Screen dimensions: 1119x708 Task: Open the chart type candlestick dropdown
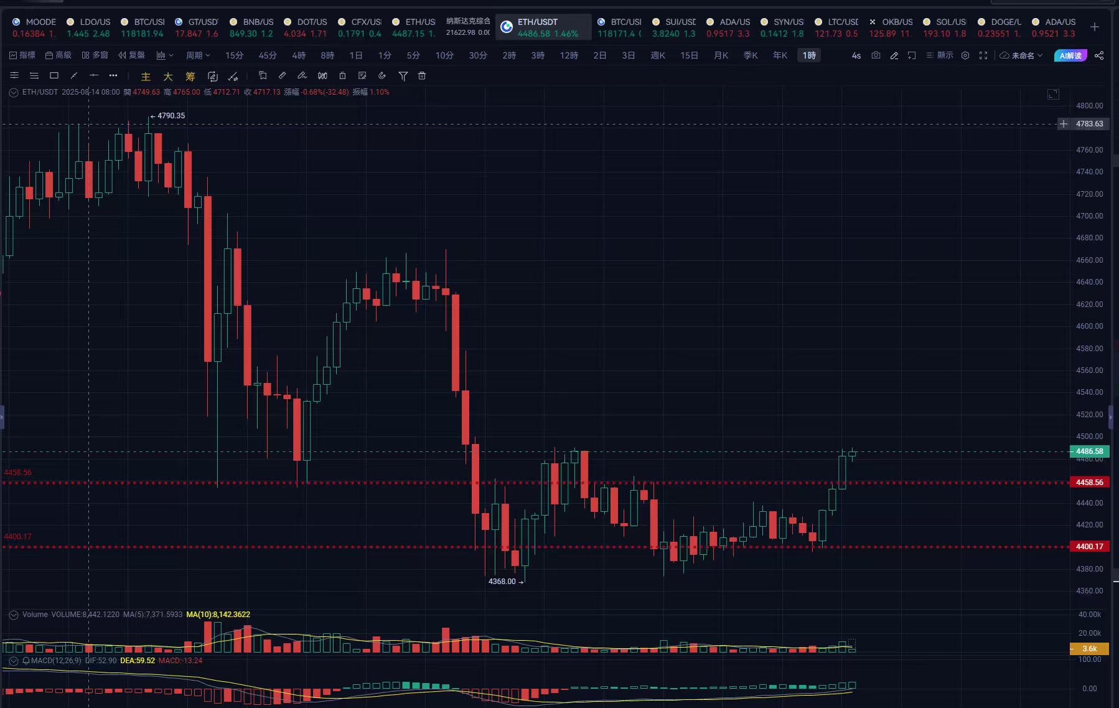pos(165,55)
